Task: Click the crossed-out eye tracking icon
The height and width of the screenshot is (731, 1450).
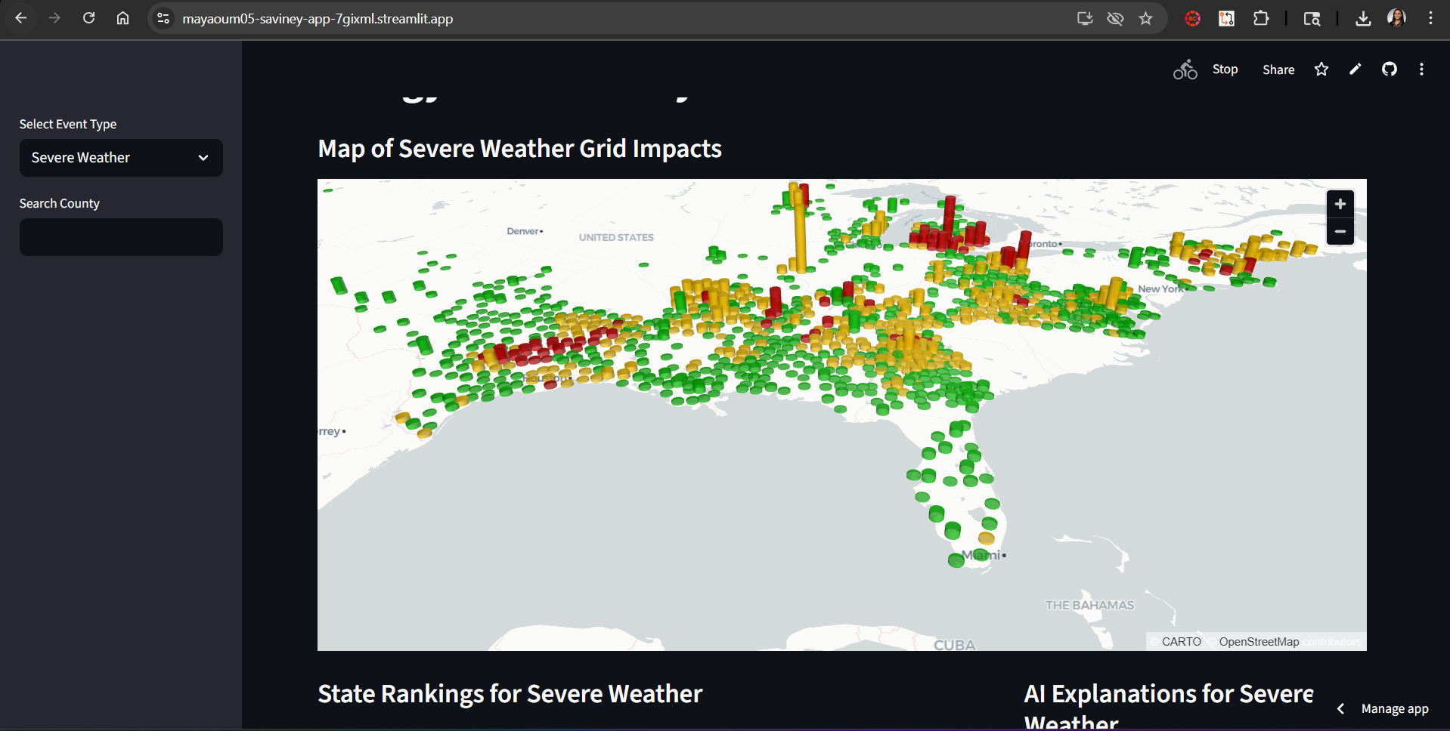Action: (1115, 18)
